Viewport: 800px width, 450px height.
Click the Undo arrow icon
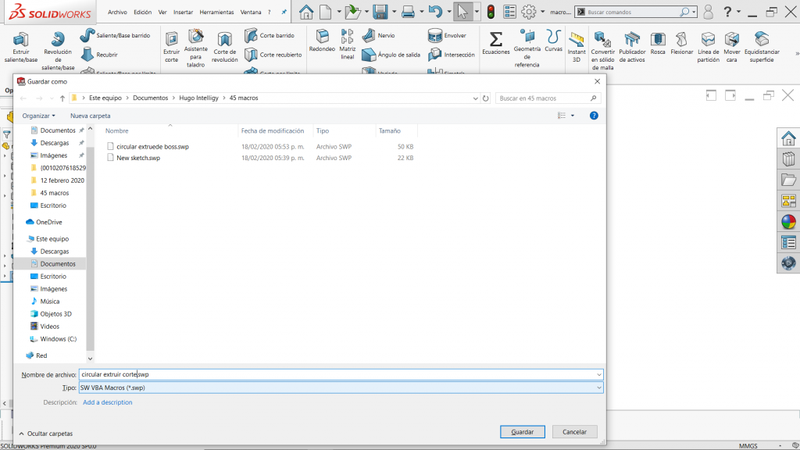[x=434, y=11]
